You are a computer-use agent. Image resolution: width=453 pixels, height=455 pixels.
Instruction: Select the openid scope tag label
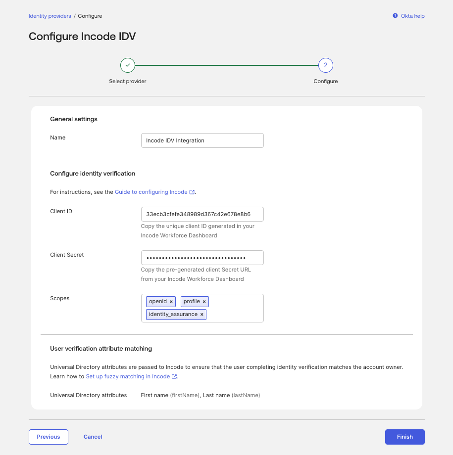[x=158, y=302]
